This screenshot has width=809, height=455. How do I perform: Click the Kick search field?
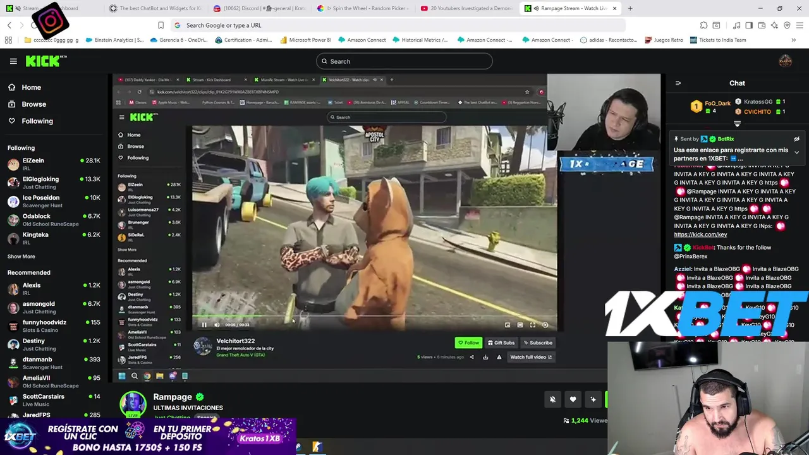[x=404, y=61]
